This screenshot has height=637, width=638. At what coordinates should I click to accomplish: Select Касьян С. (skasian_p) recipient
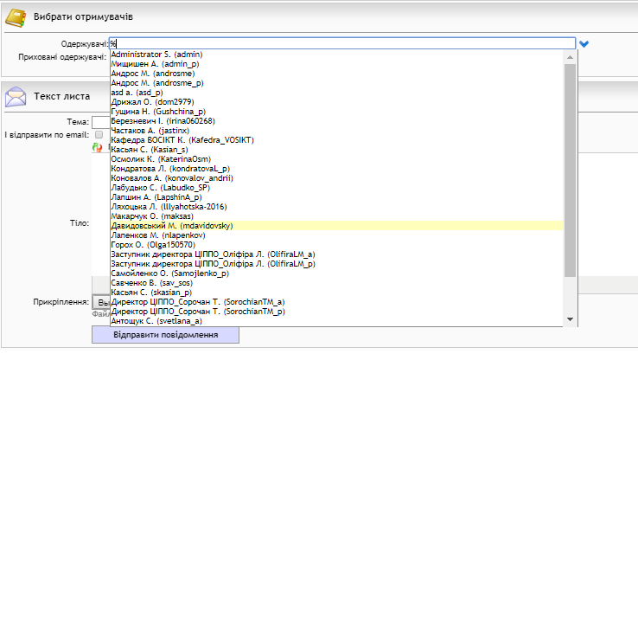(x=336, y=292)
